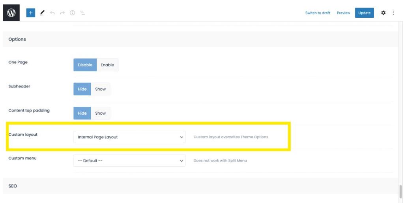
Task: Click the vertical scrollbar thumb
Action: 401,191
